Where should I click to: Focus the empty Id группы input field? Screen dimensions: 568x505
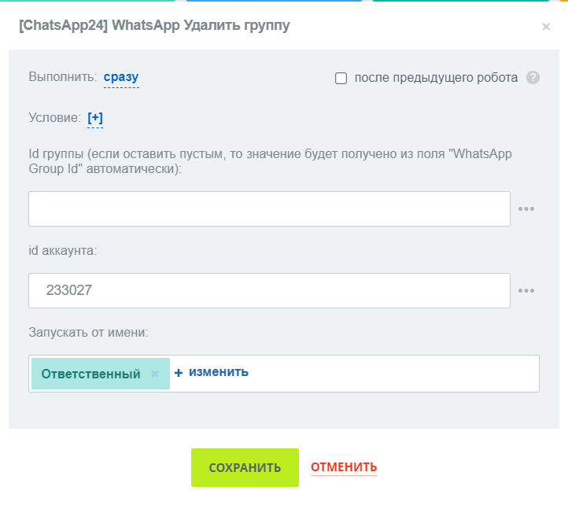pyautogui.click(x=269, y=209)
